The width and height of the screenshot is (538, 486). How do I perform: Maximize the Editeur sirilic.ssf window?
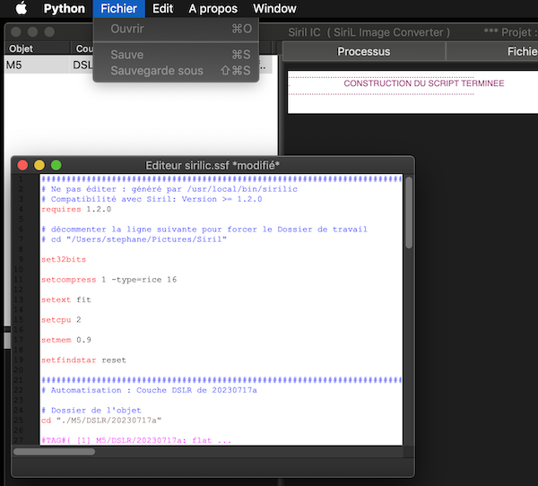coord(56,165)
